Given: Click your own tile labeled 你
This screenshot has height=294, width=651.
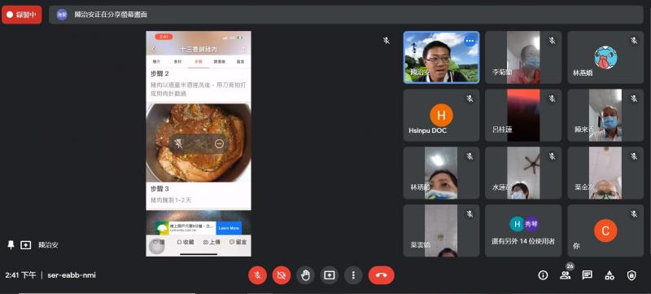Looking at the screenshot, I should pos(605,230).
